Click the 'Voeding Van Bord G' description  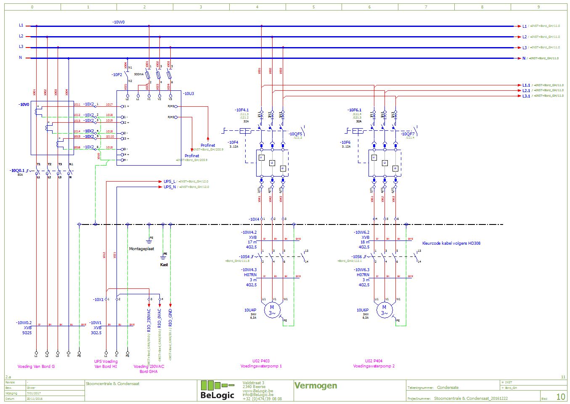(36, 367)
